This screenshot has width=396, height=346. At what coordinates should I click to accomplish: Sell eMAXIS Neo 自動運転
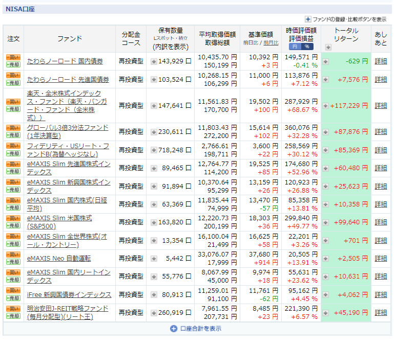point(13,262)
